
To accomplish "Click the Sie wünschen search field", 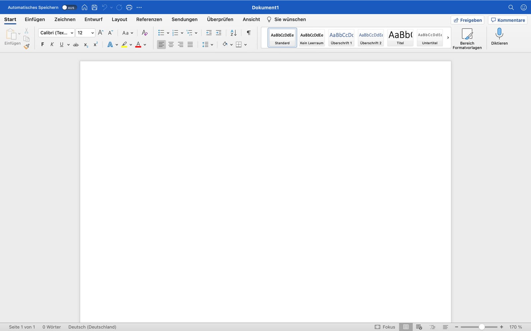I will click(x=286, y=19).
